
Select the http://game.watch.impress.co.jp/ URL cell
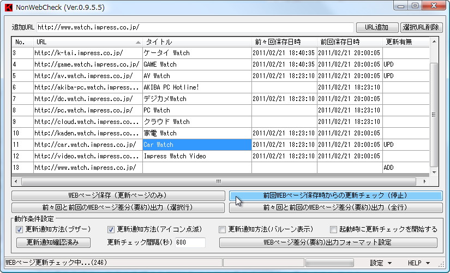click(88, 64)
